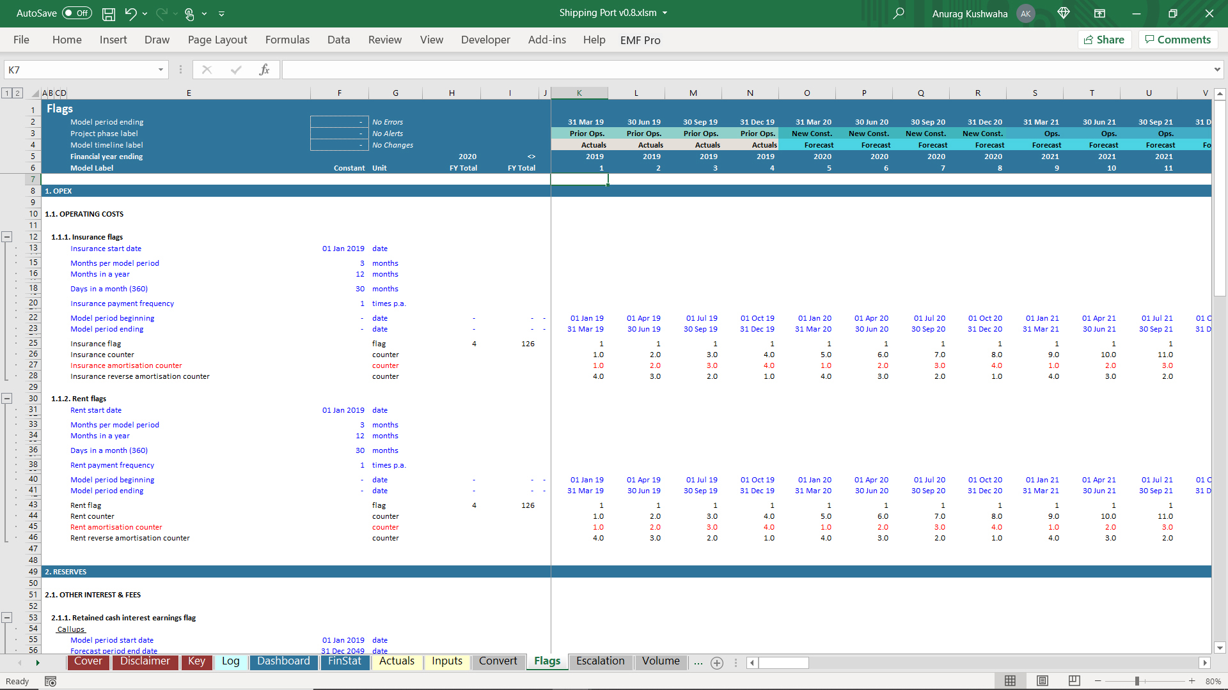Open the Formulas ribbon tab
1228x690 pixels.
(287, 40)
